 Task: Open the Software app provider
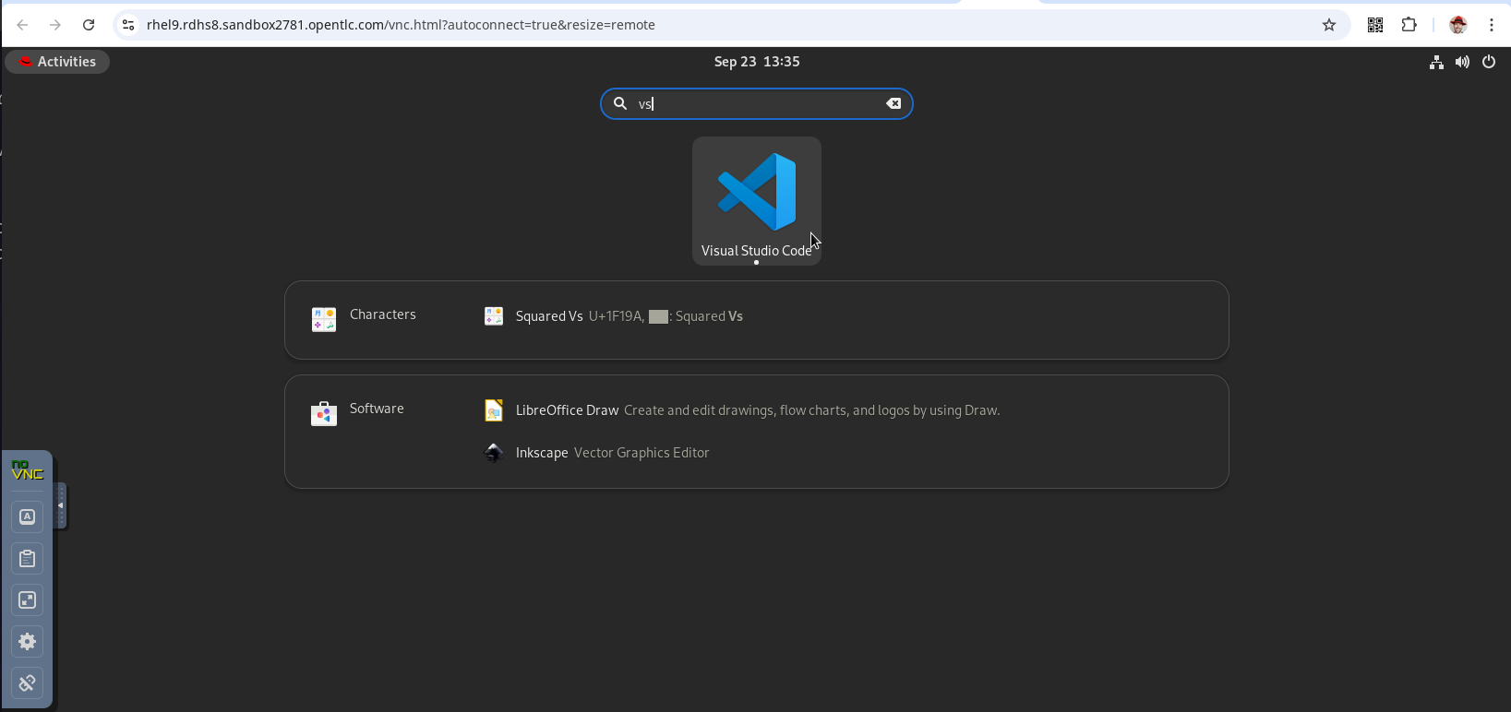point(358,412)
